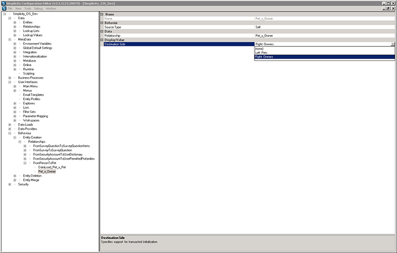This screenshot has height=253, width=397.
Task: Select Entity Profiles tree item
Action: coord(31,99)
